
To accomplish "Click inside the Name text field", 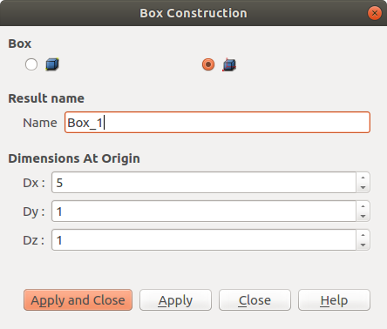I will [x=217, y=123].
